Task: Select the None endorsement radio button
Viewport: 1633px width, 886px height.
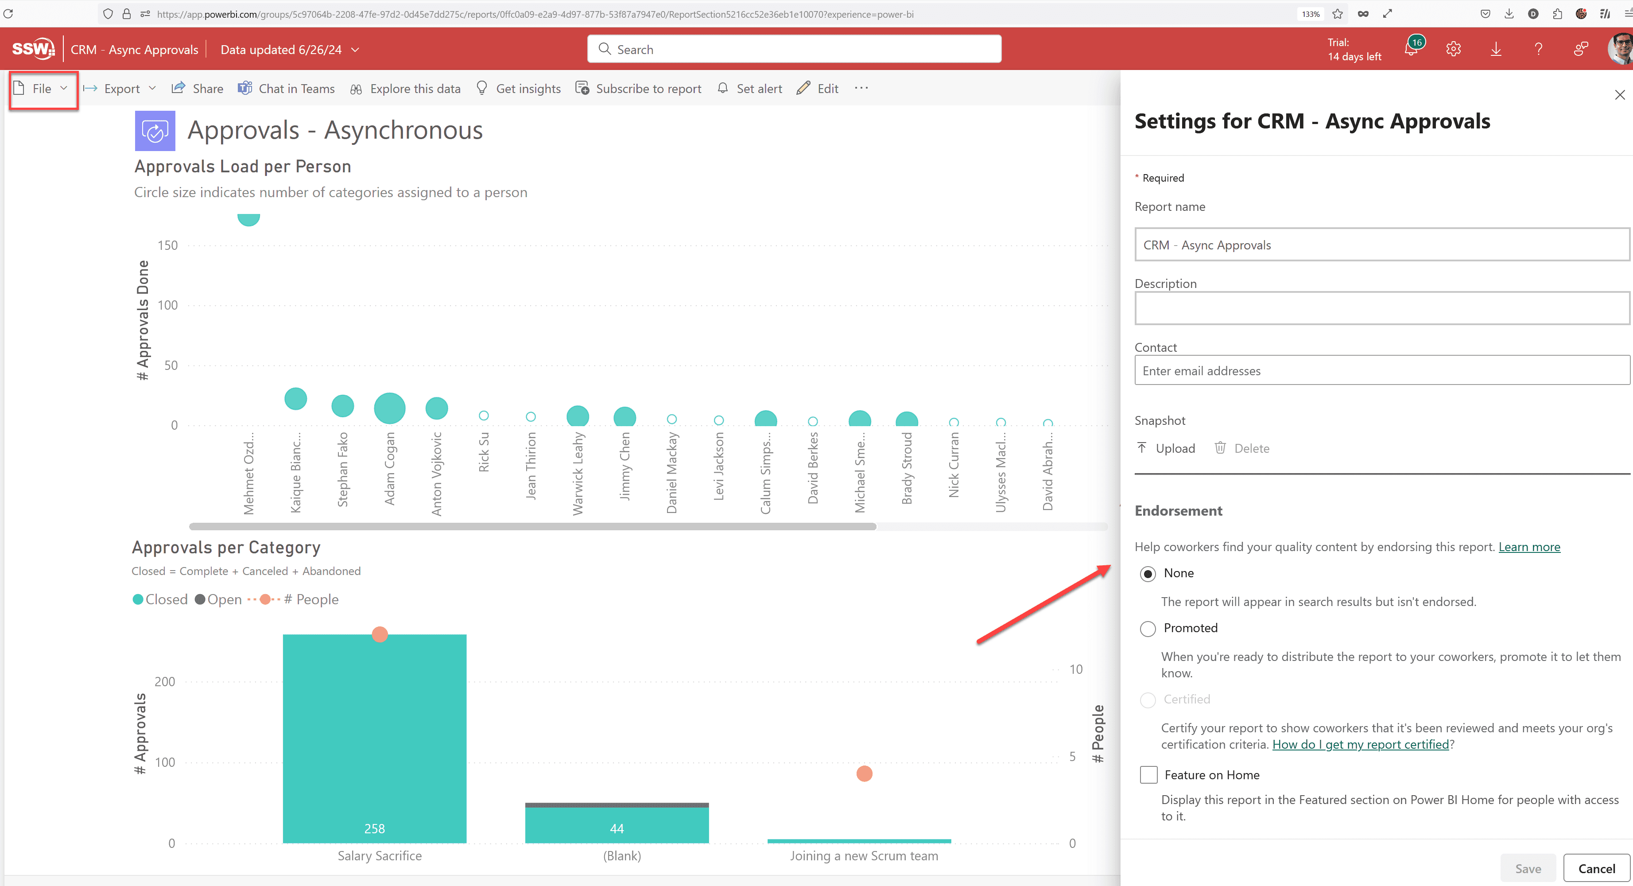Action: (1148, 574)
